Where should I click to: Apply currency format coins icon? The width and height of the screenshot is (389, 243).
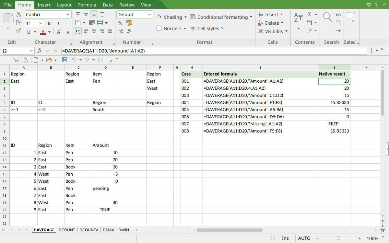point(129,23)
